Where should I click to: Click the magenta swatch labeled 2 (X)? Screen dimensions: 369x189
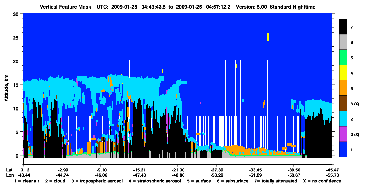[343, 134]
